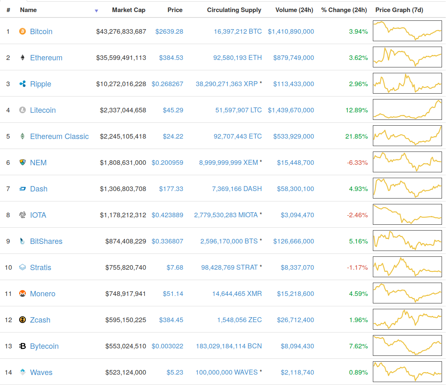Open Bitcoin 7d price graph thumbnail
Image resolution: width=447 pixels, height=385 pixels.
pyautogui.click(x=407, y=31)
